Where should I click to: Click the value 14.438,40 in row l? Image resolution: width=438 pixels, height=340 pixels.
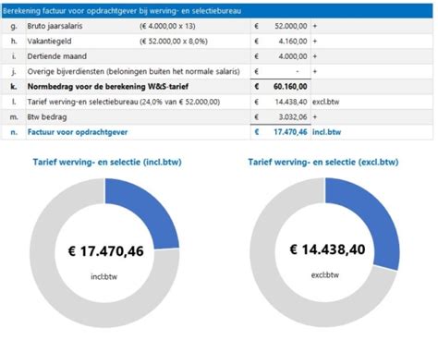point(291,102)
